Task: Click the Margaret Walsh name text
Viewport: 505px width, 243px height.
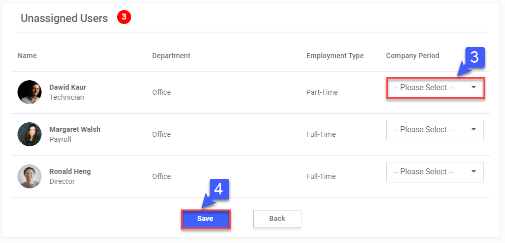Action: (x=75, y=129)
